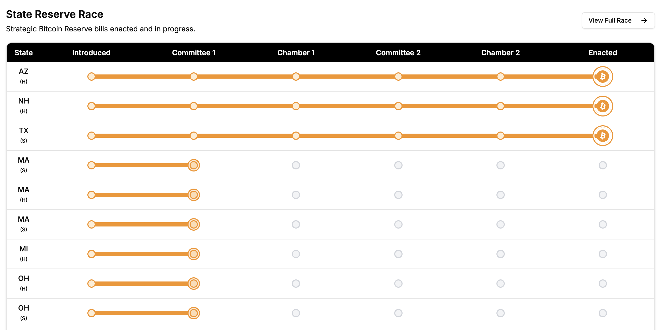Click the AZ row's Introduced stage dot
The width and height of the screenshot is (660, 330).
pos(91,77)
